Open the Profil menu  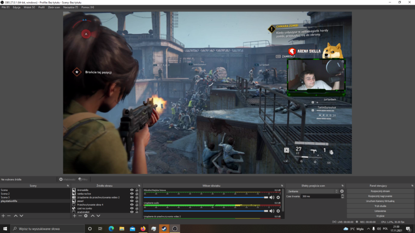point(41,7)
